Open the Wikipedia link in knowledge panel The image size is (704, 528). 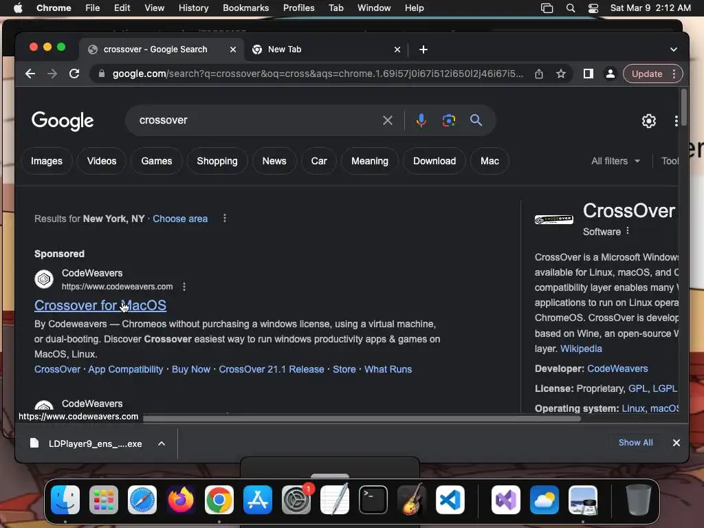581,349
